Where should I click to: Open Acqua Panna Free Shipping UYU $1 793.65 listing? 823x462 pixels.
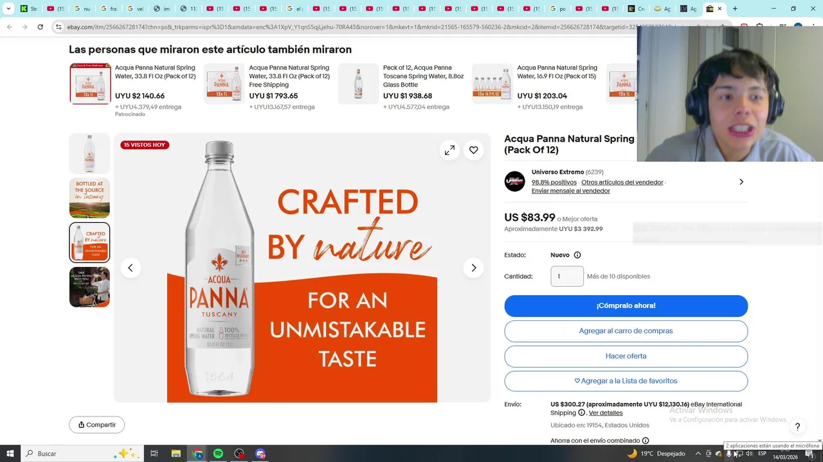click(x=289, y=76)
